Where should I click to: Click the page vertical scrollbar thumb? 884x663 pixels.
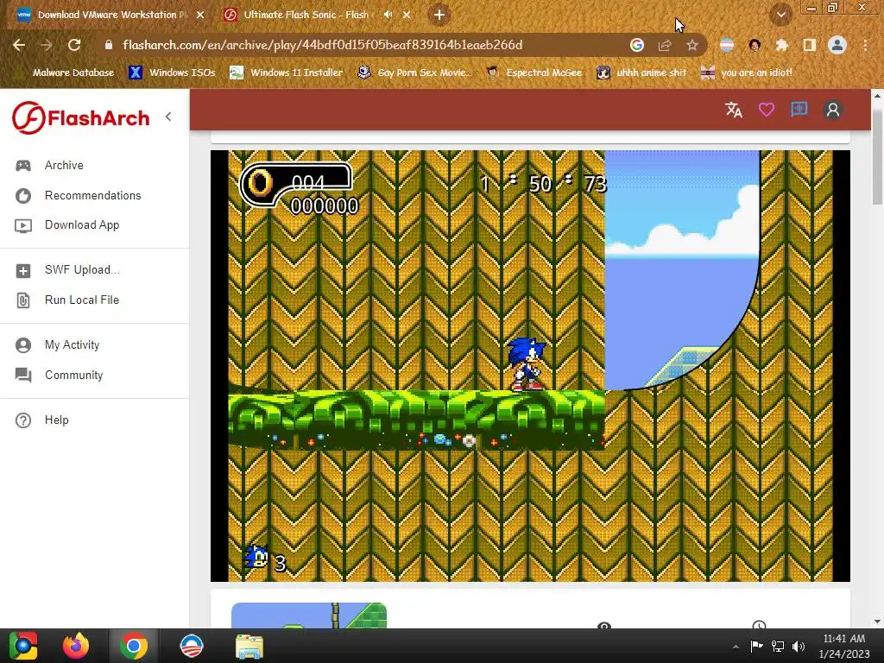[877, 158]
